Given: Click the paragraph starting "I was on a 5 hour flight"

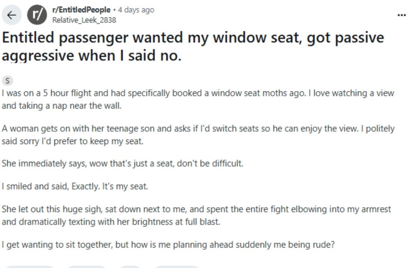Looking at the screenshot, I should [x=198, y=99].
